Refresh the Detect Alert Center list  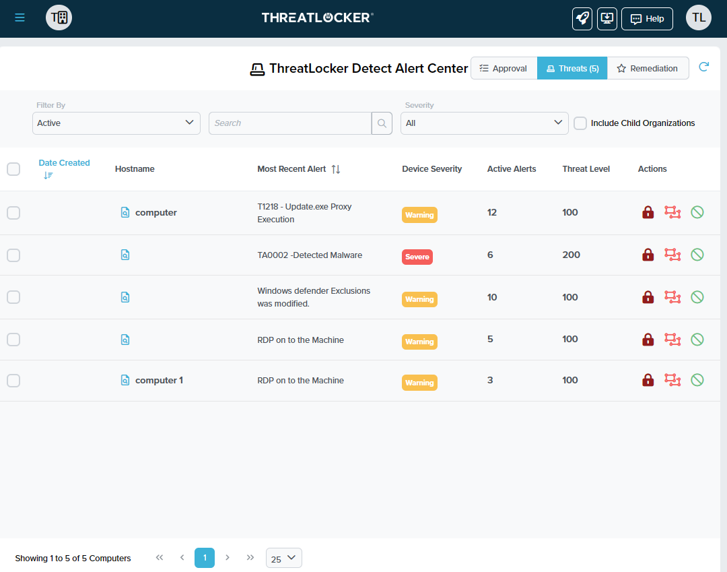point(703,67)
